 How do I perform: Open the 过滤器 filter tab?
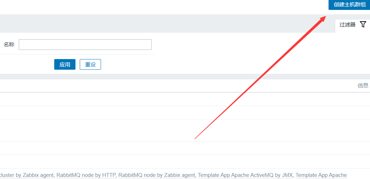coord(347,25)
